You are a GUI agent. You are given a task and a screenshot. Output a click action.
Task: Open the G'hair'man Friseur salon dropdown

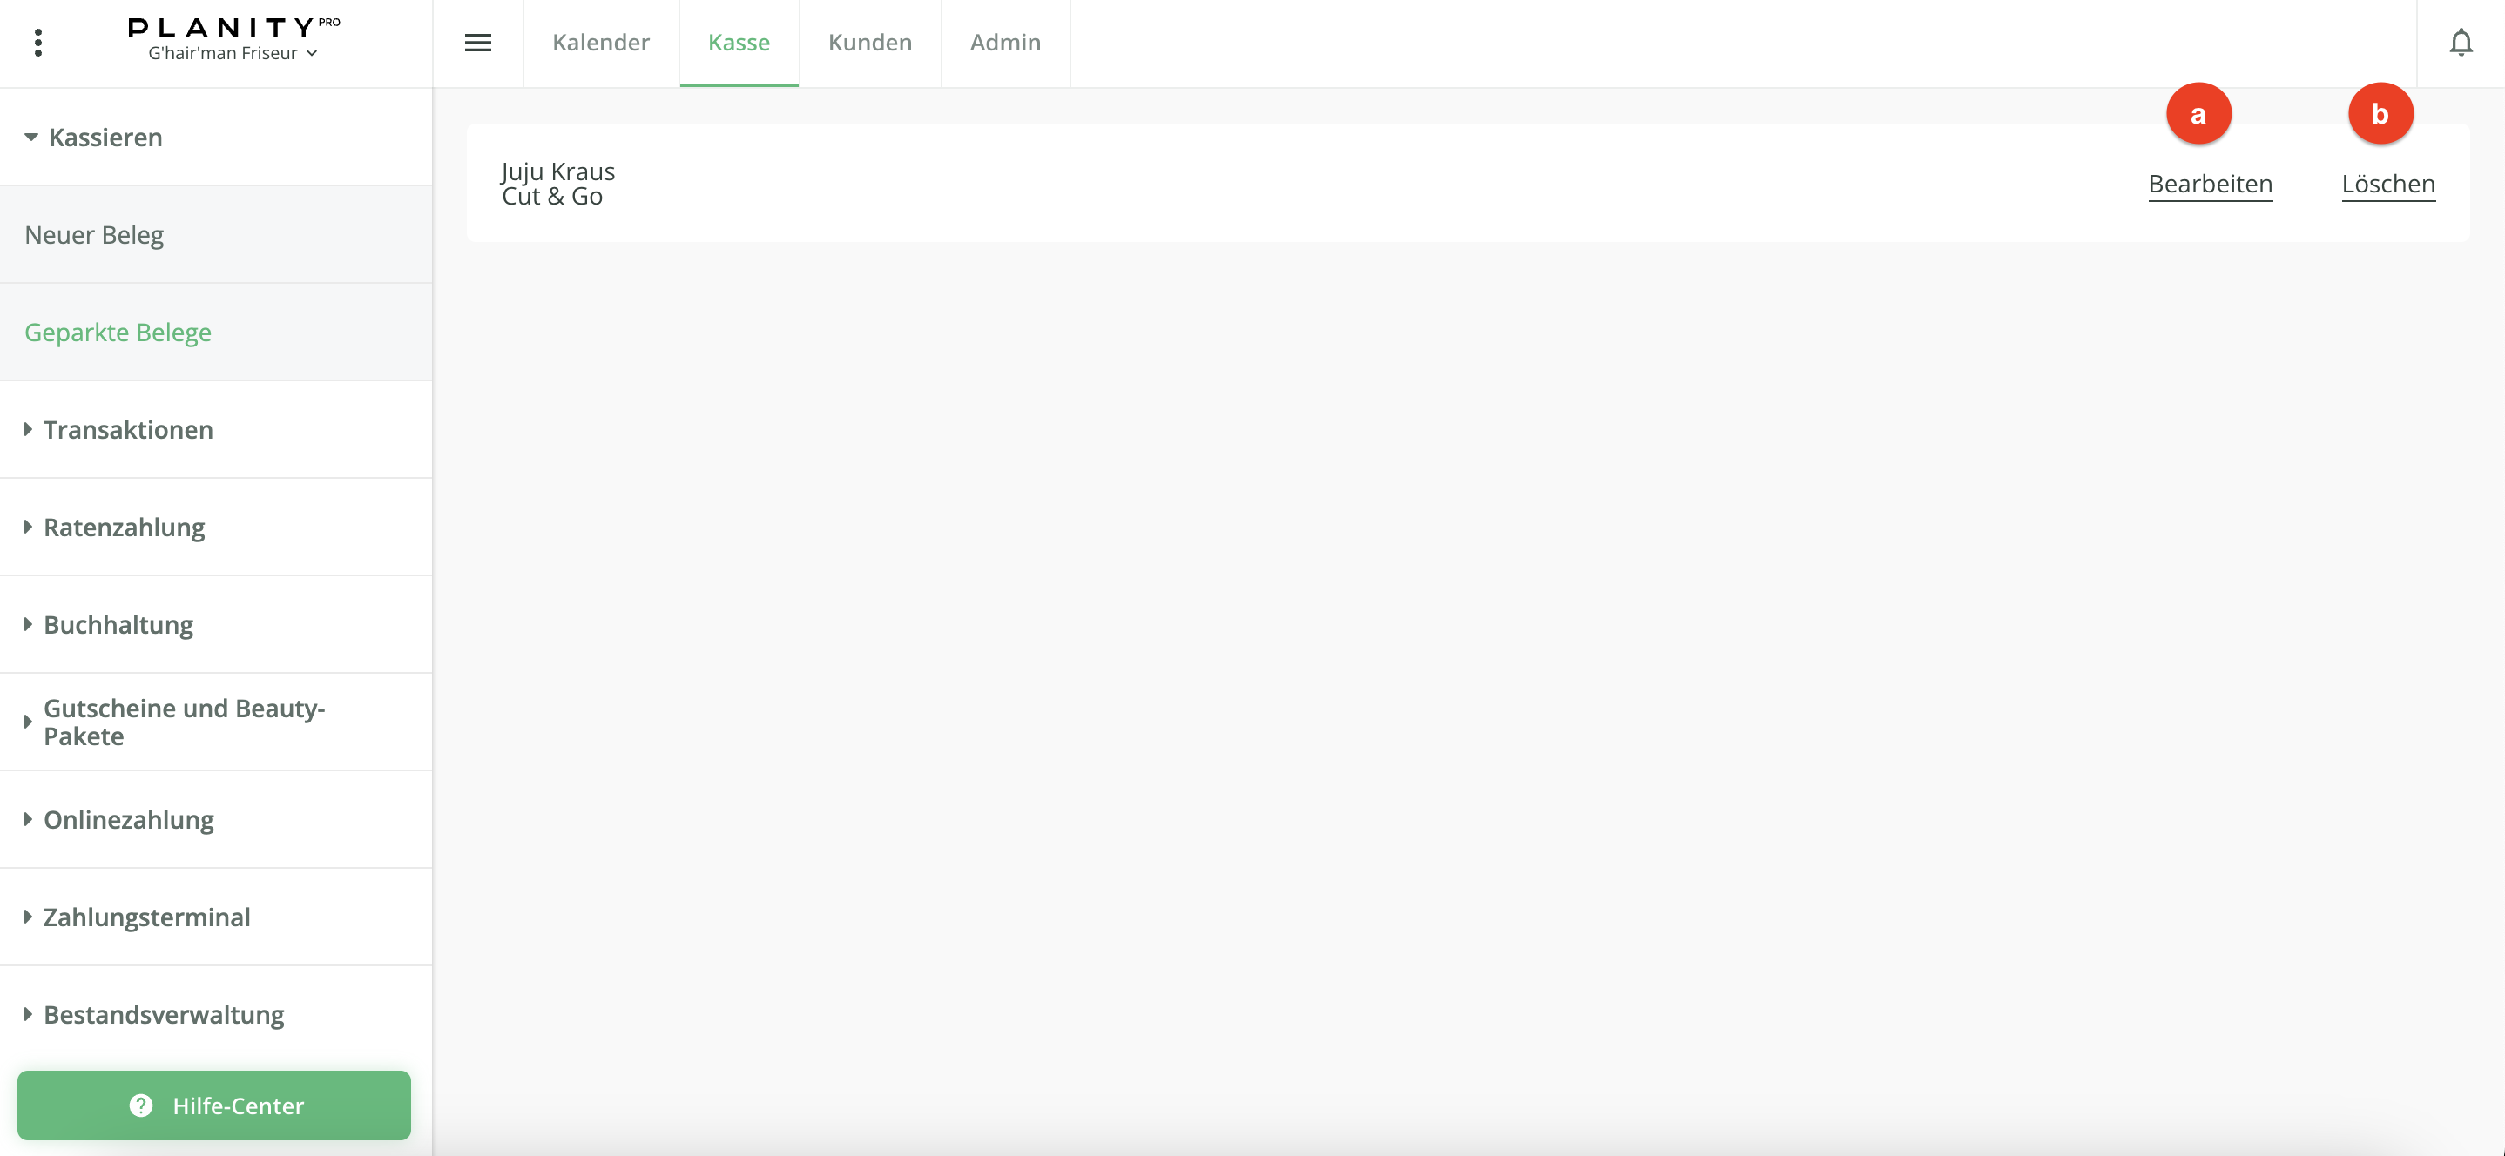click(x=233, y=53)
